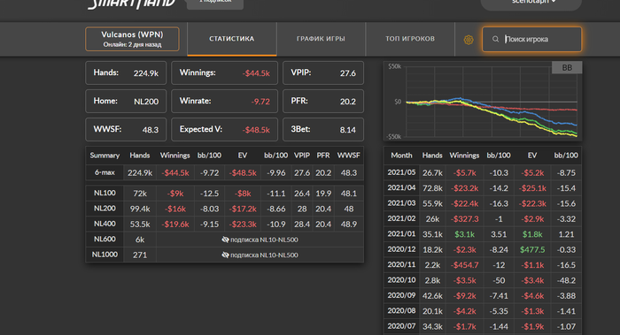
Task: Switch to the Статистика tab
Action: pos(232,39)
